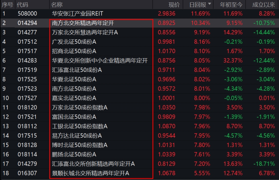Screen dimensions: 279x180
Task: Click price value 2.9836
Action: [166, 13]
